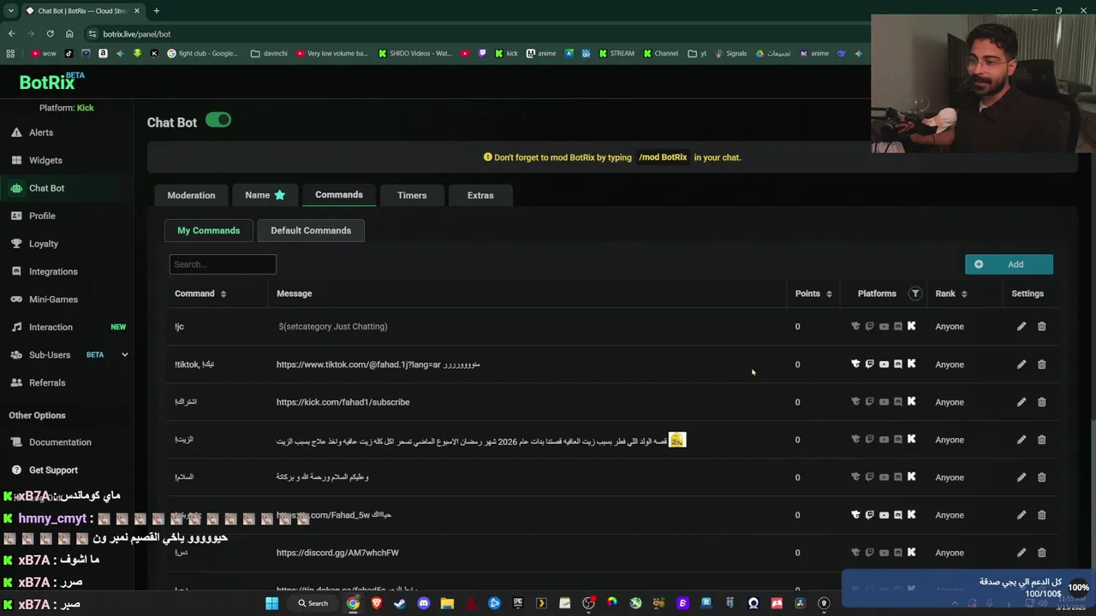This screenshot has width=1096, height=616.
Task: Click the commands Search input field
Action: coord(223,264)
